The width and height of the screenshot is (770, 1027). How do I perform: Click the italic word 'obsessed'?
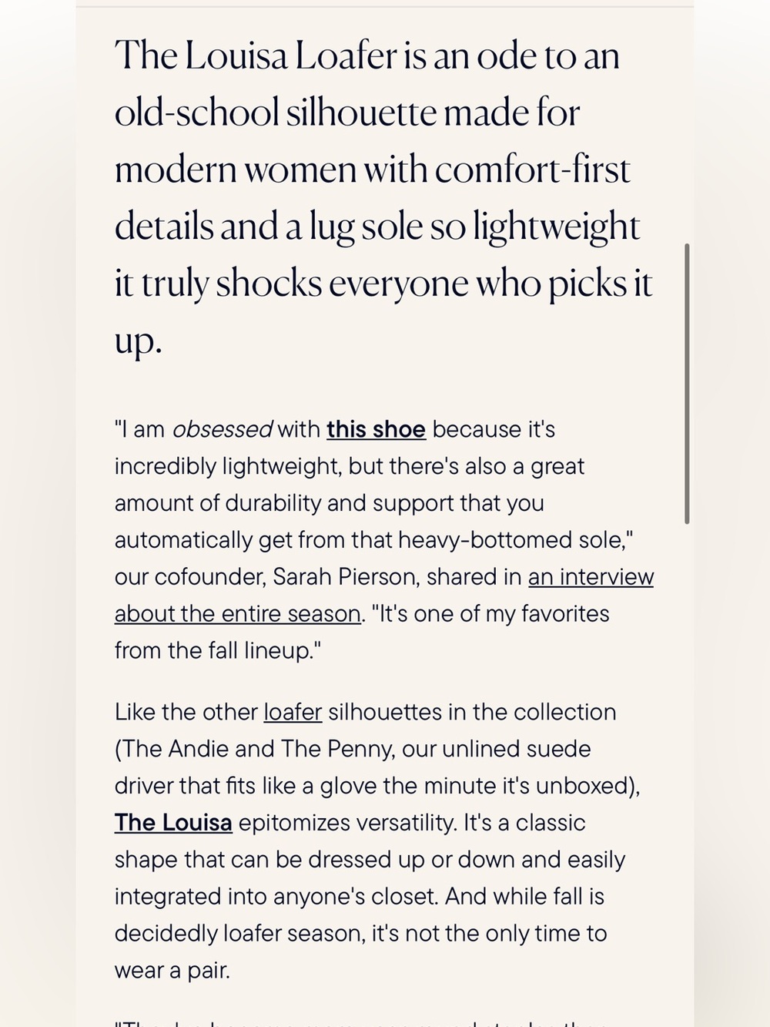pos(222,429)
